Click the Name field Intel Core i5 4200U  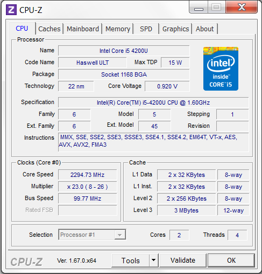[x=124, y=51]
